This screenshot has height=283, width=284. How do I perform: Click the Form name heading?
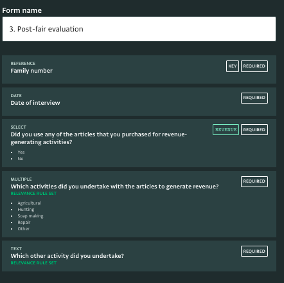coord(22,10)
